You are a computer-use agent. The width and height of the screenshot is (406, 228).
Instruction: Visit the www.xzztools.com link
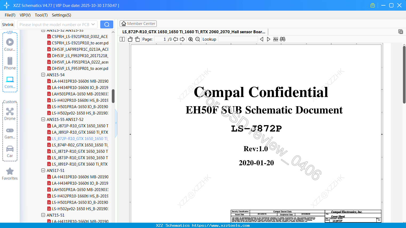[x=221, y=225]
